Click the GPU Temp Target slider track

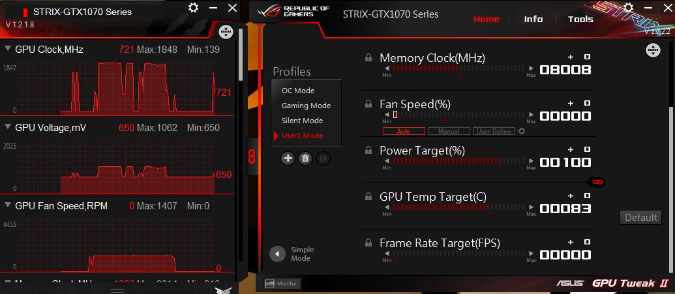click(x=459, y=207)
